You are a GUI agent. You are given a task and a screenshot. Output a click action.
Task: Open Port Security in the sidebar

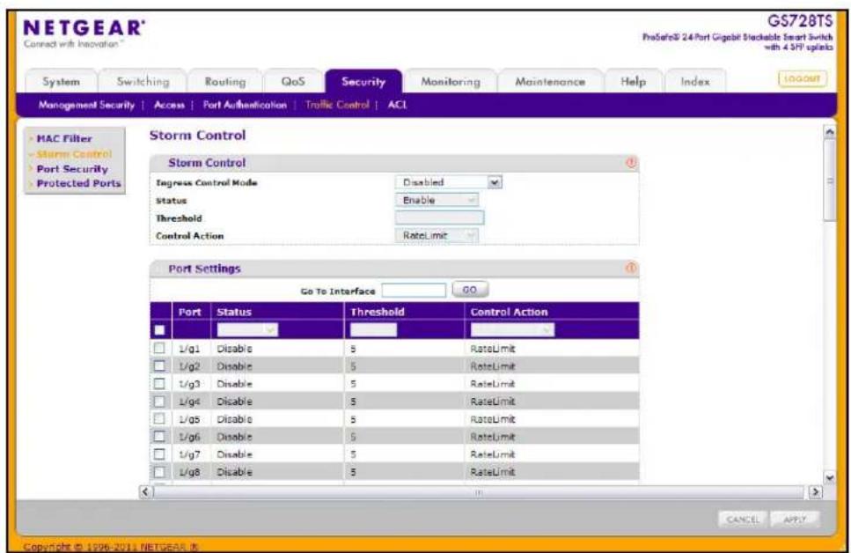click(72, 169)
